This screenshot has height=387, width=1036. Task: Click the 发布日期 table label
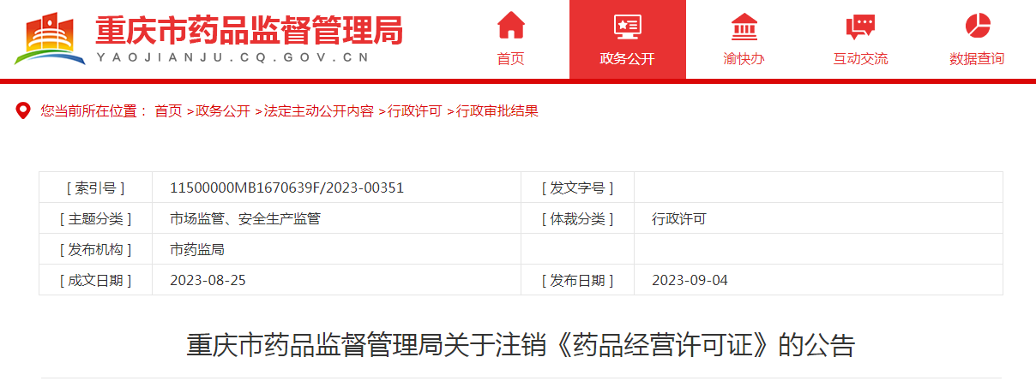click(577, 280)
